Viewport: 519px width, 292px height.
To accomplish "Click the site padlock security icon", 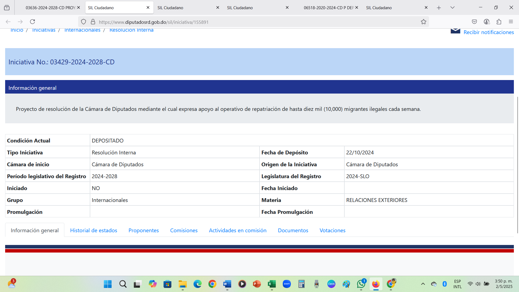I will point(93,22).
